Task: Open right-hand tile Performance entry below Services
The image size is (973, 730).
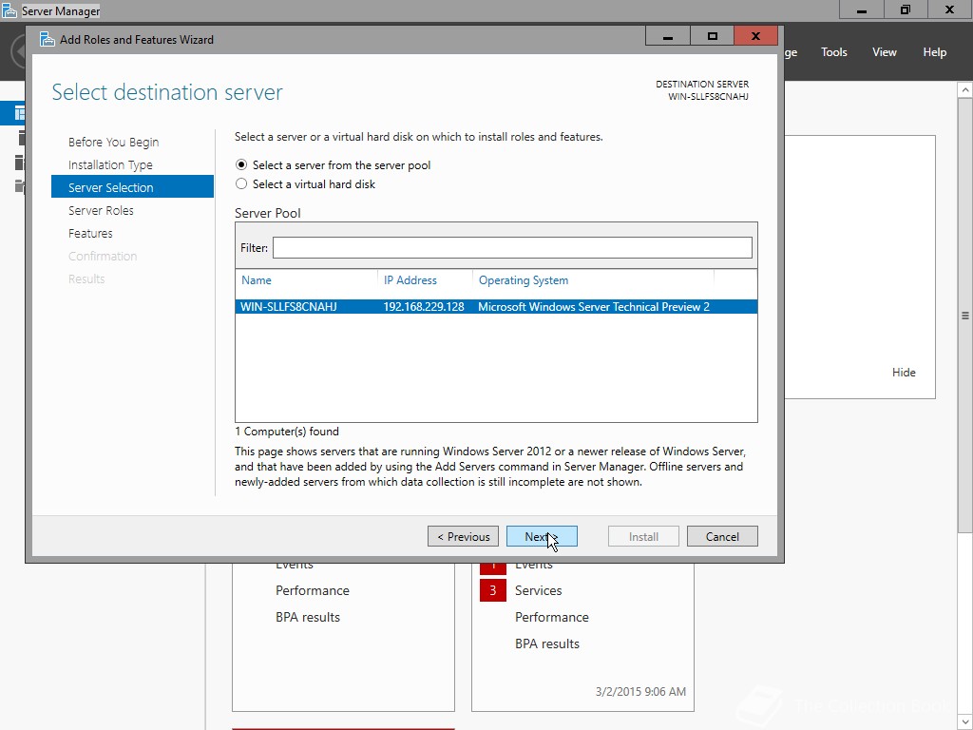Action: (552, 617)
